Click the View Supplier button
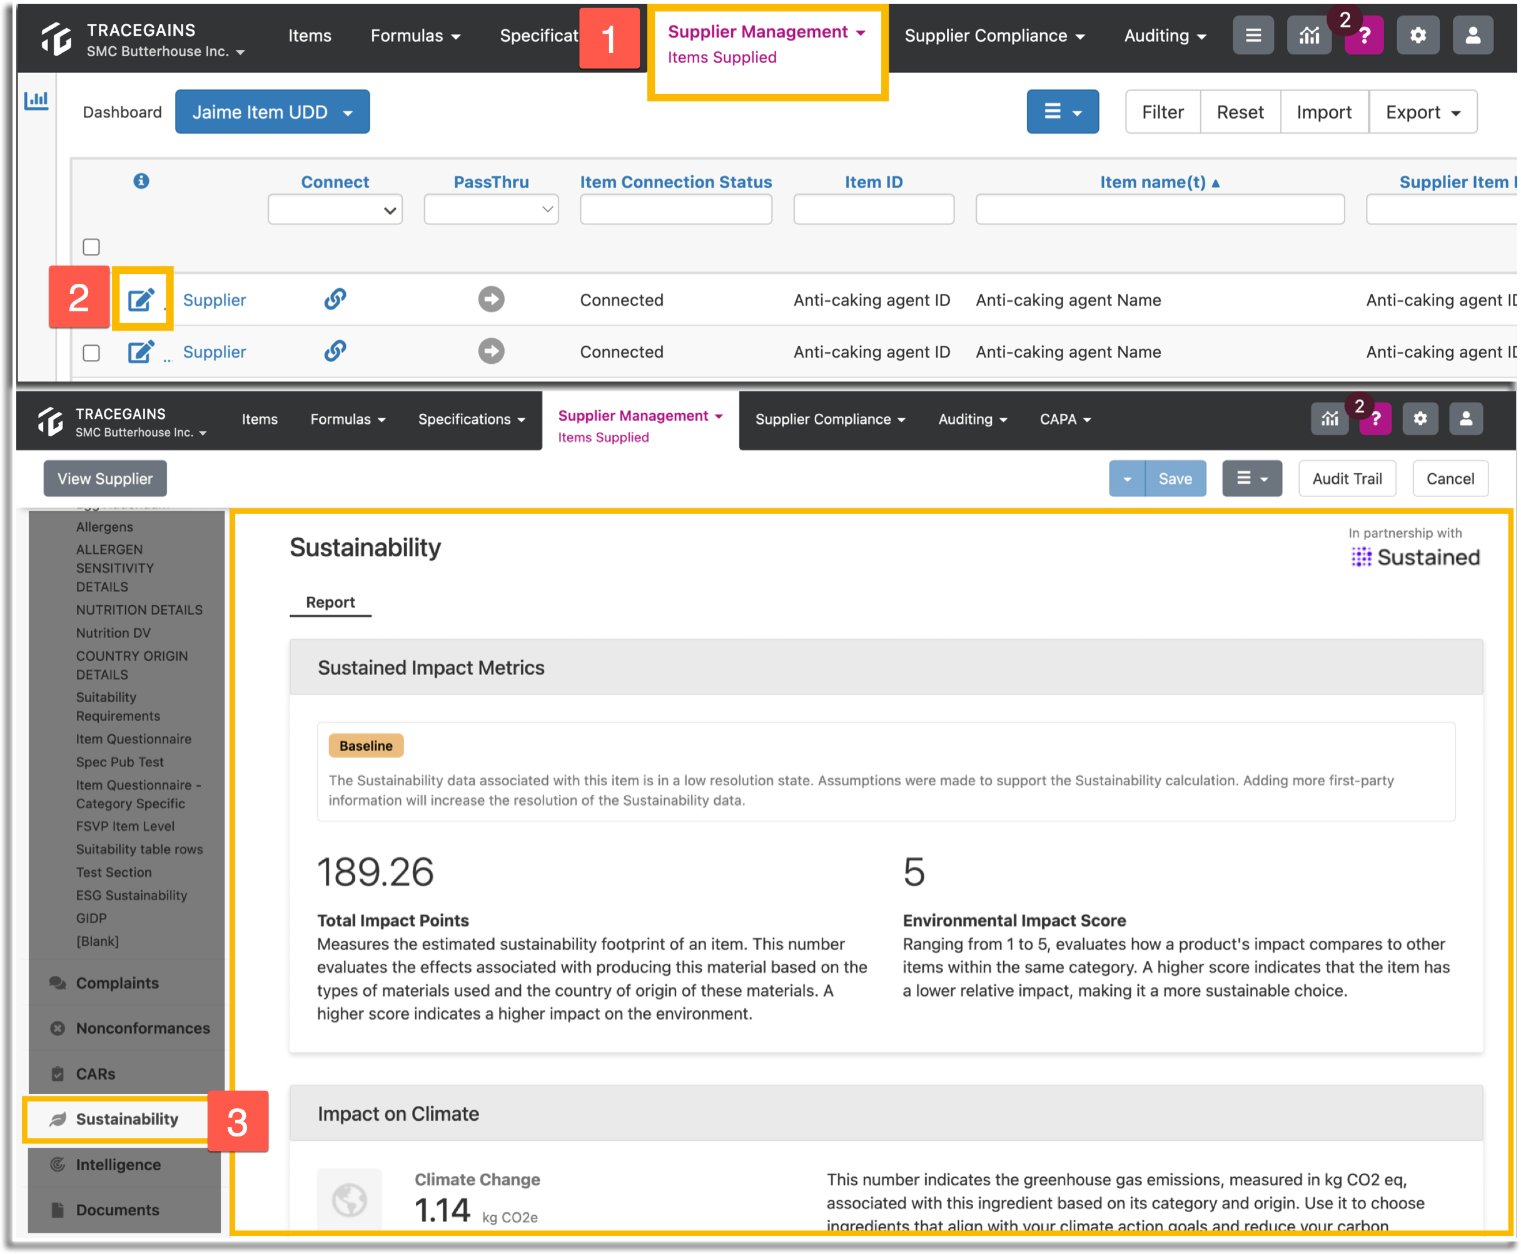The image size is (1521, 1254). tap(105, 478)
